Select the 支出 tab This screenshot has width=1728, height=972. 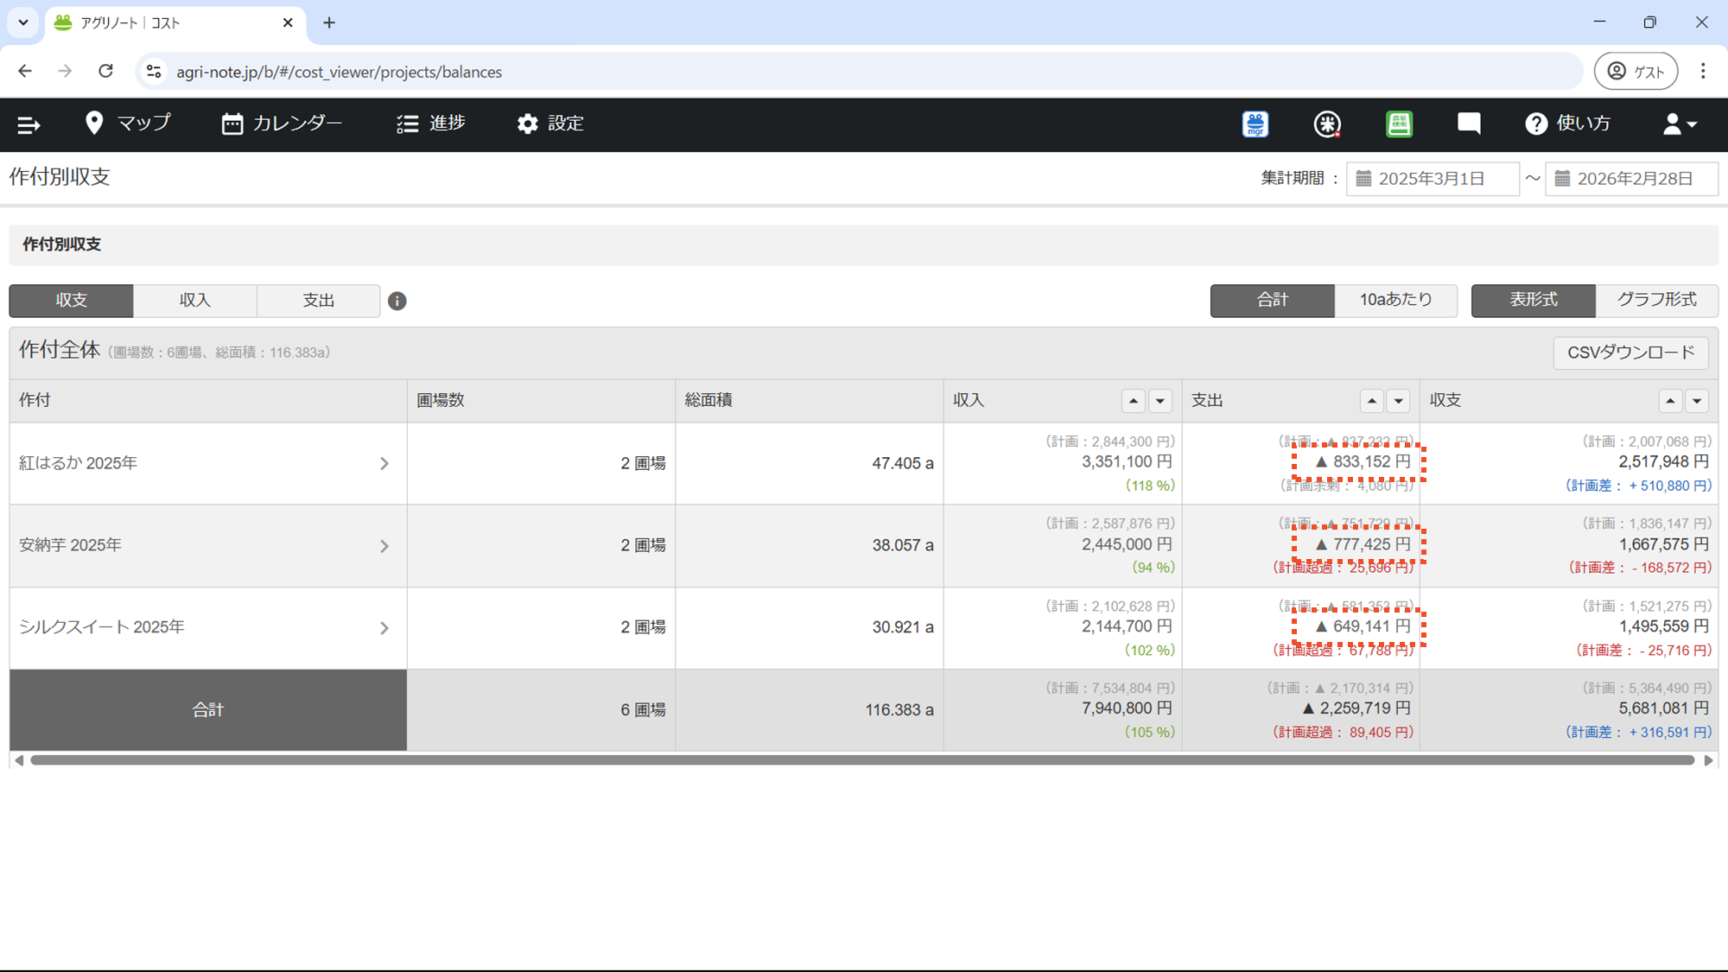pos(318,301)
